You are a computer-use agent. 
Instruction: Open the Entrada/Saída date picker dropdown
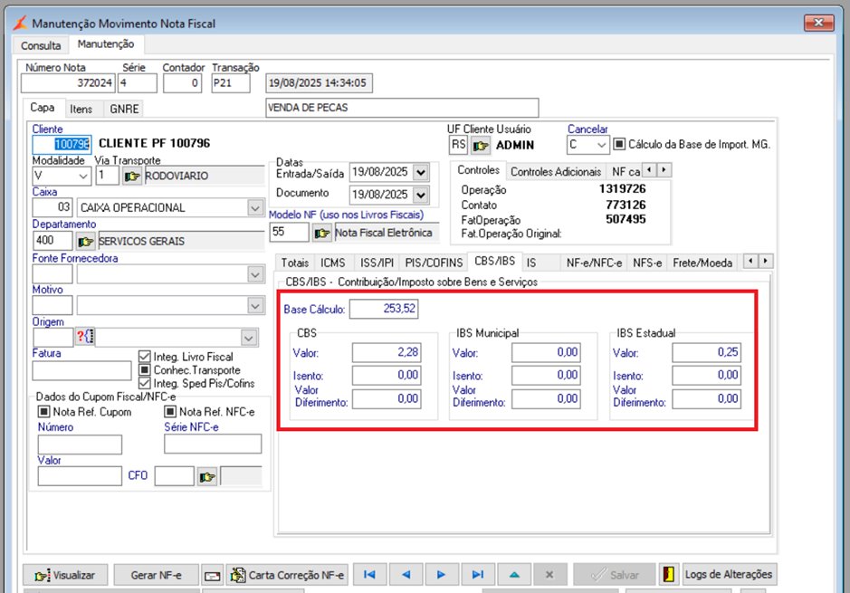click(x=421, y=171)
